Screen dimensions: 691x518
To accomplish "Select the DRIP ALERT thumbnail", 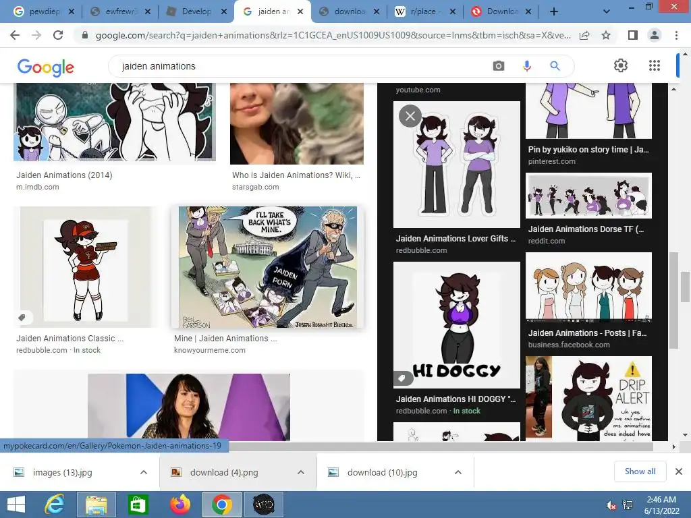I will (588, 398).
